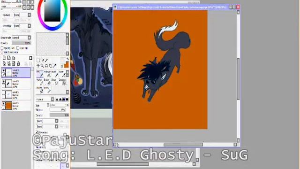Select the orange Layer1 thumbnail

tap(8, 106)
